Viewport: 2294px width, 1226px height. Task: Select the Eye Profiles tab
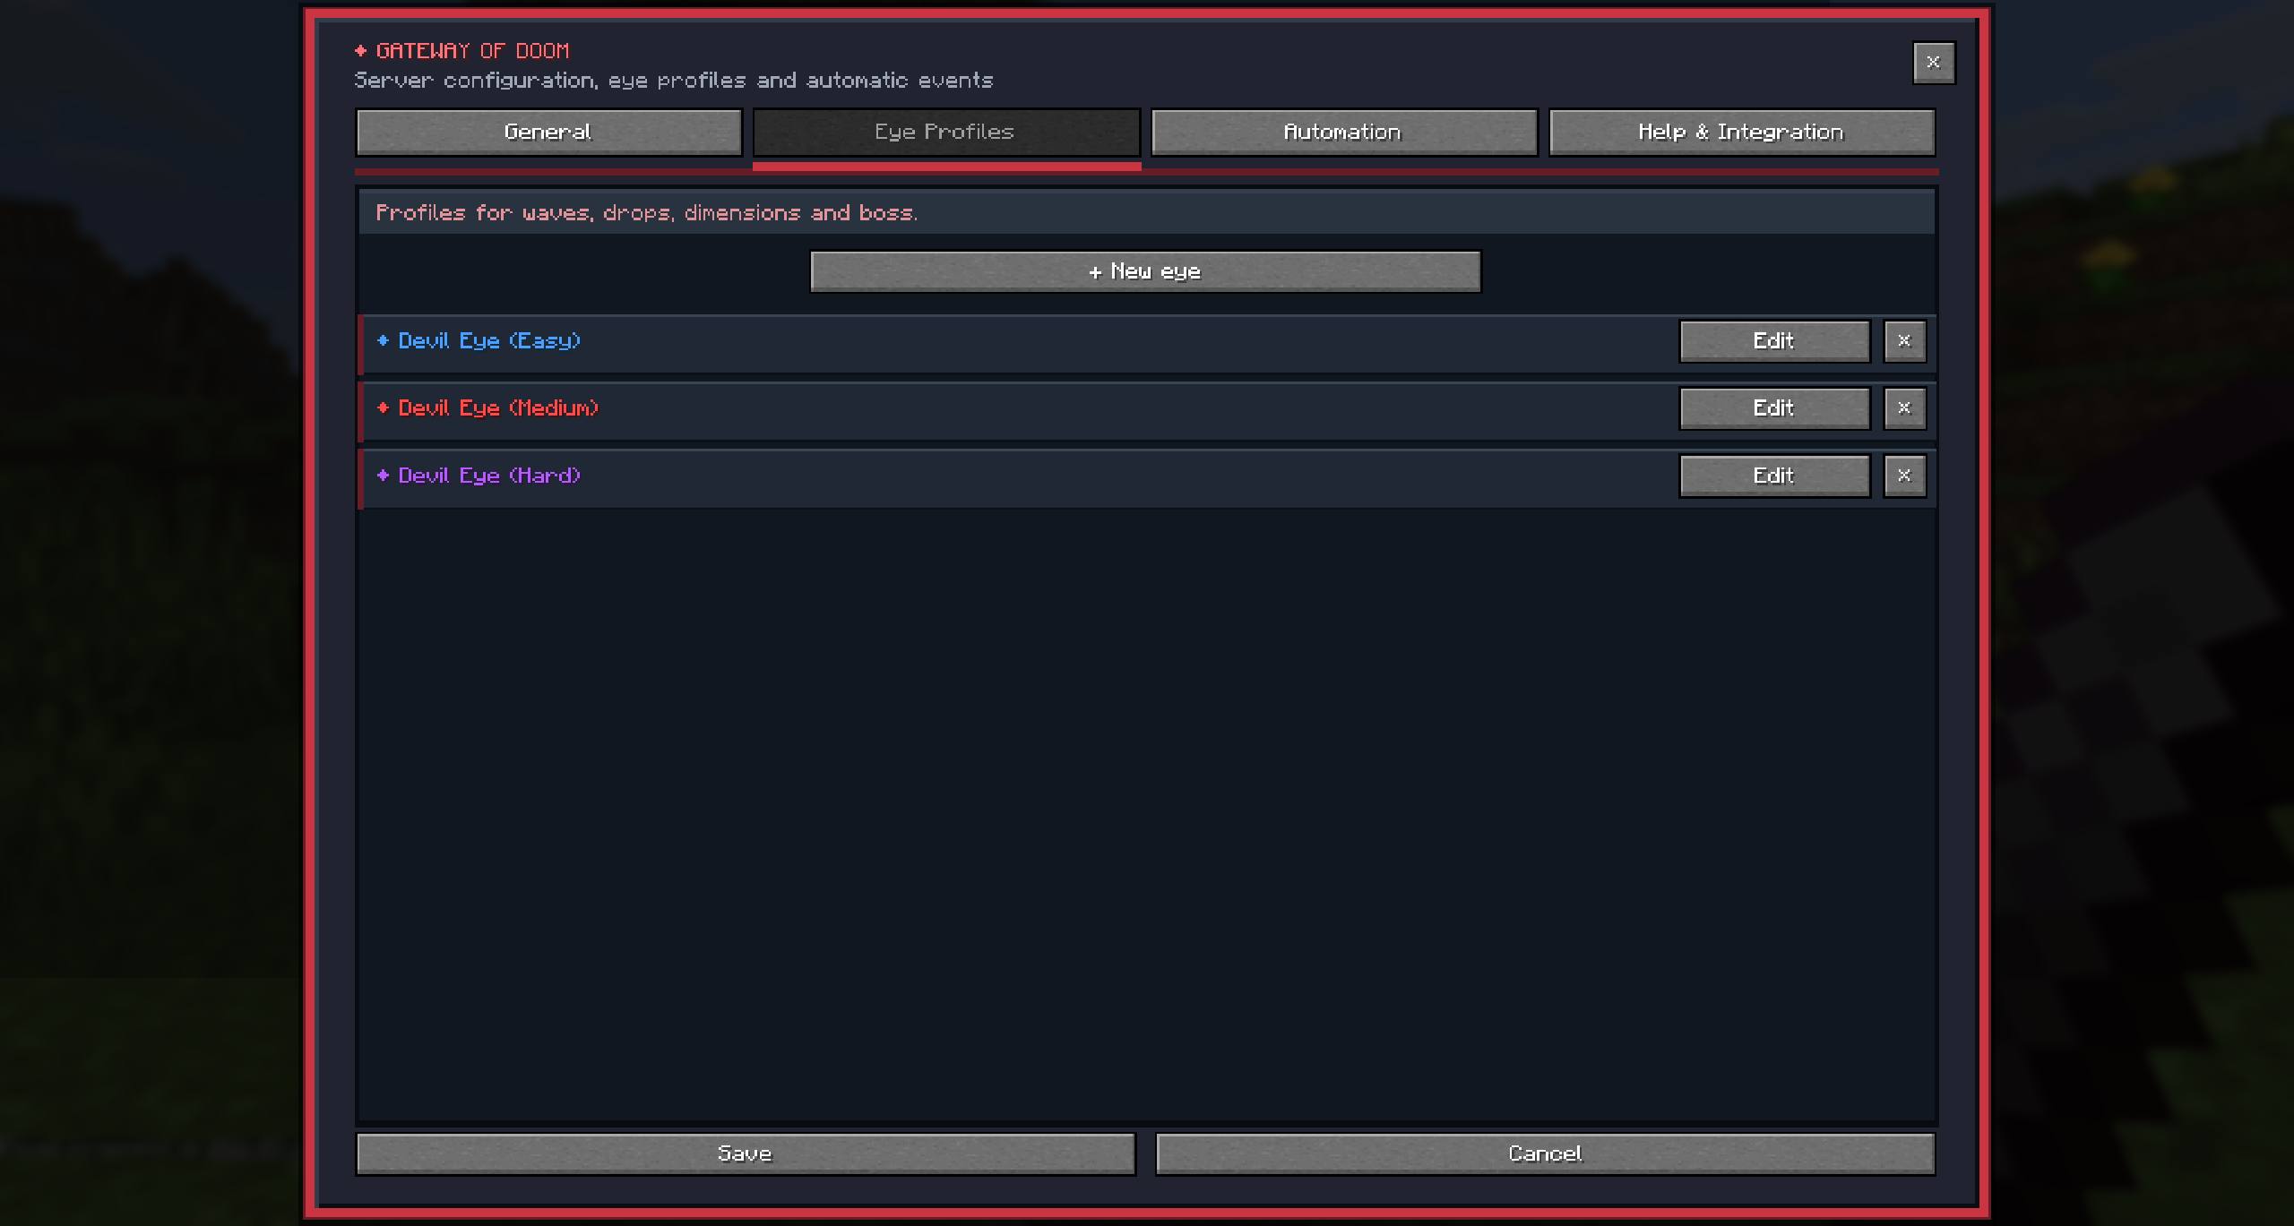(x=946, y=133)
